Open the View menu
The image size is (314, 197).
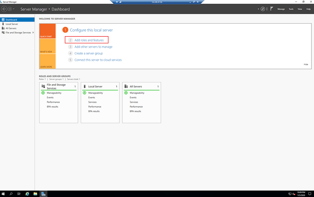coord(300,9)
